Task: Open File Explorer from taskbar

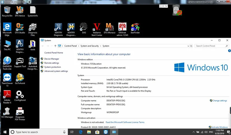Action: click(89, 132)
